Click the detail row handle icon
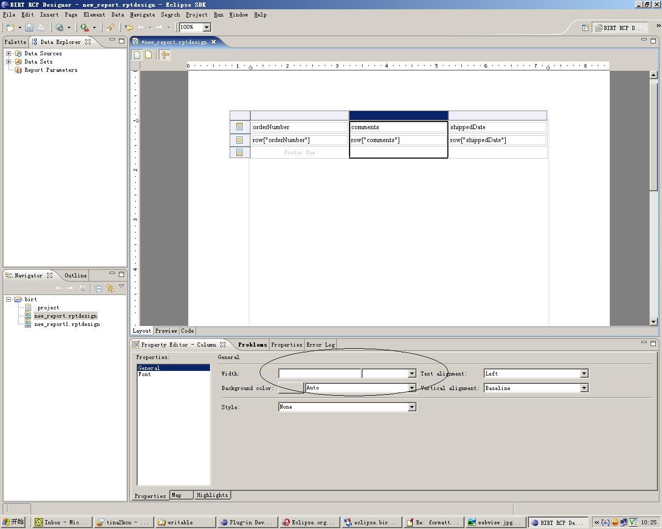 pos(239,140)
